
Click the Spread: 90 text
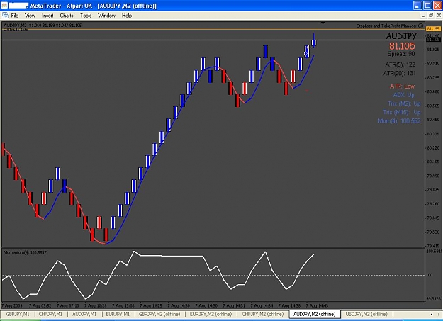point(401,54)
